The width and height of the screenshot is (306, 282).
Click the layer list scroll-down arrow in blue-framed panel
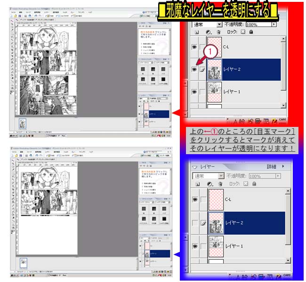[288, 260]
